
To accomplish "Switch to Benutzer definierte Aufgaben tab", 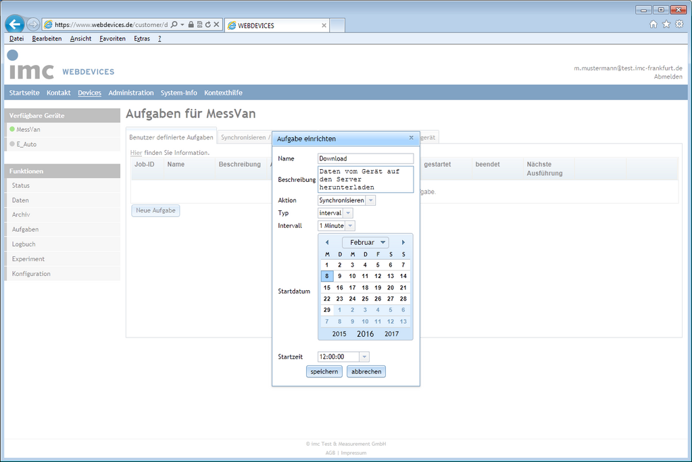I will click(171, 137).
